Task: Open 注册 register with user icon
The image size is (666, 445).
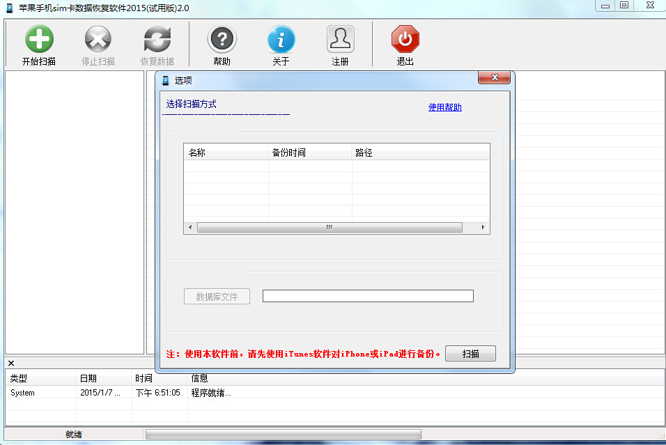Action: (x=340, y=38)
